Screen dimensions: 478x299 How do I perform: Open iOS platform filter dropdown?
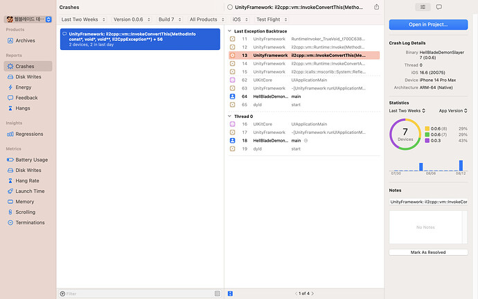click(x=240, y=19)
